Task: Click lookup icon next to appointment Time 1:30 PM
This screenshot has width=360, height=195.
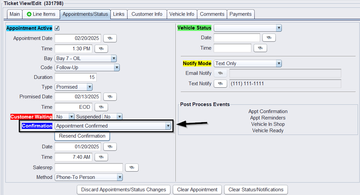Action: (101, 49)
